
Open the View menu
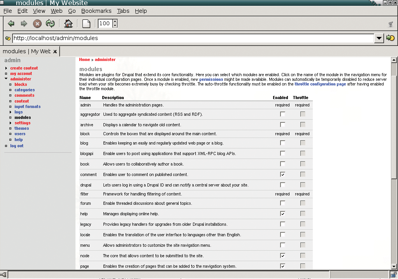[x=39, y=11]
